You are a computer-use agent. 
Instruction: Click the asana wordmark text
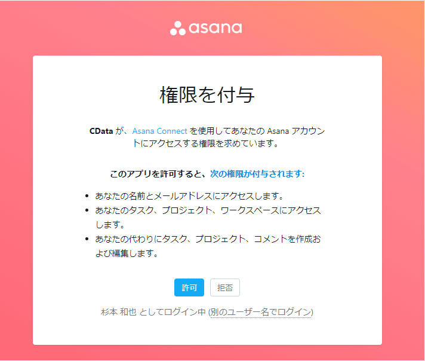click(215, 28)
